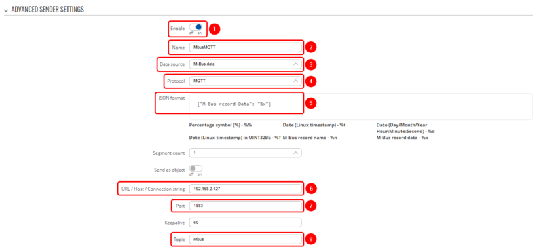This screenshot has height=247, width=543.
Task: Click the Port field with 1883
Action: point(245,206)
